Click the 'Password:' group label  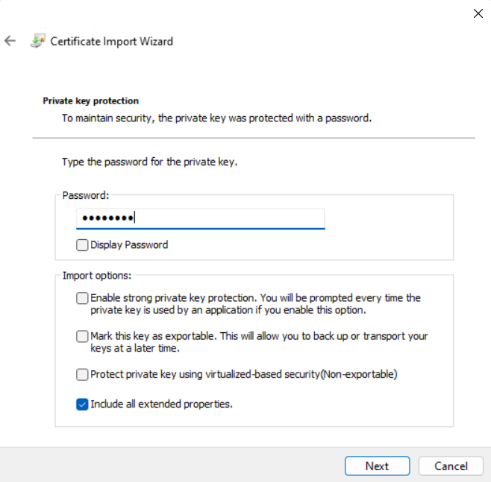tap(86, 195)
